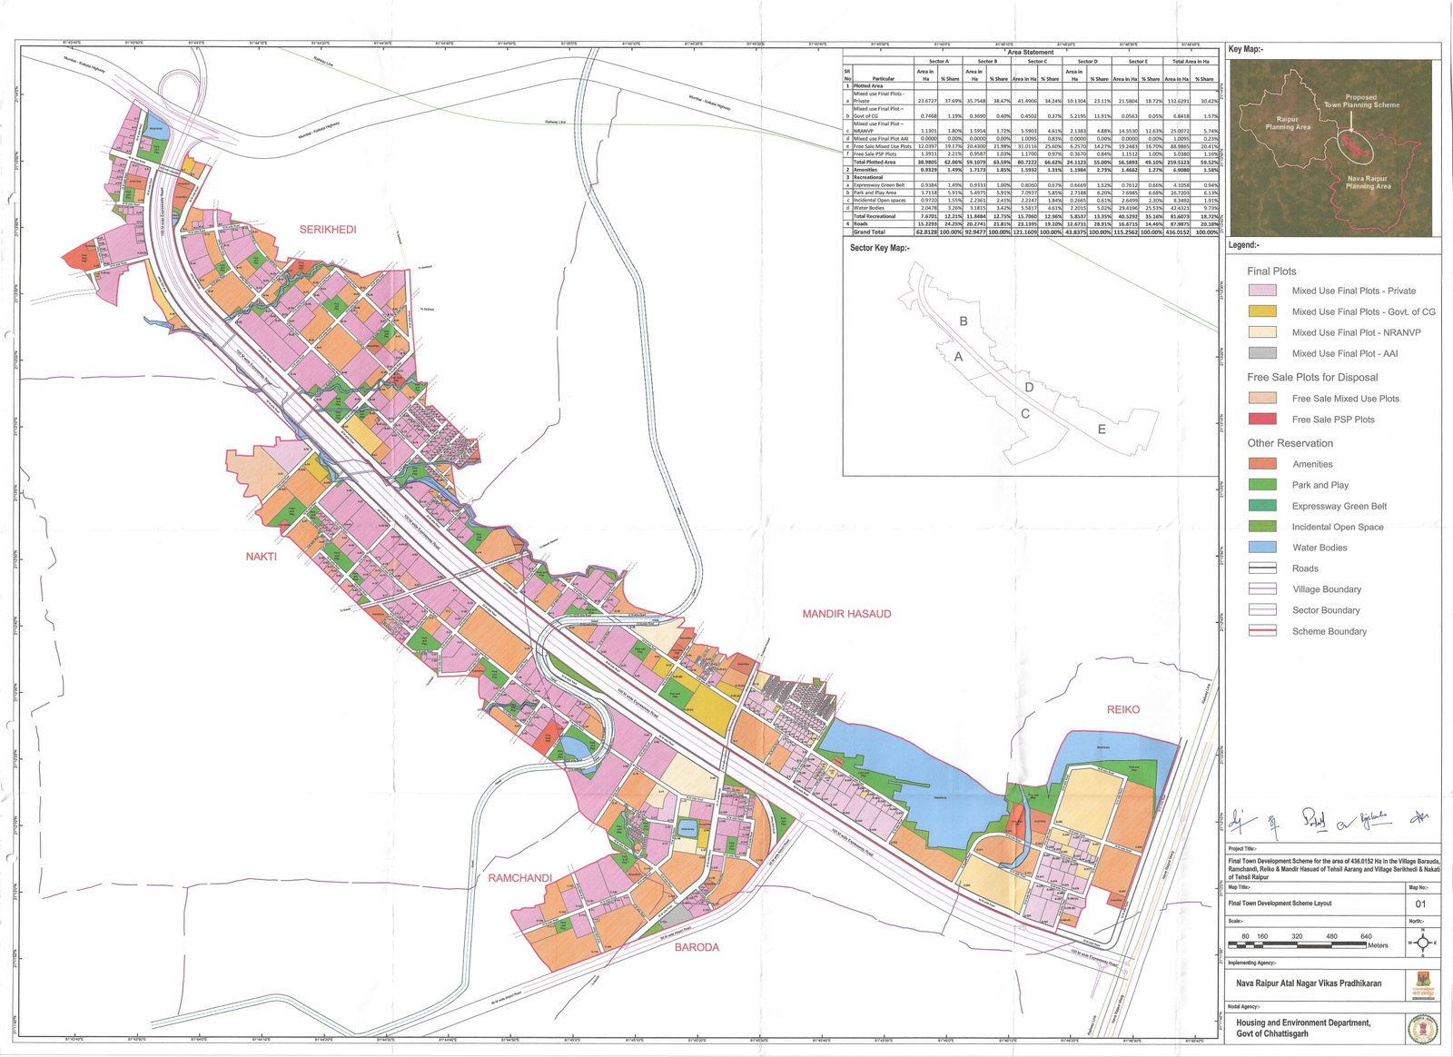The height and width of the screenshot is (1057, 1453).
Task: Click the map number 01 box
Action: [1420, 904]
